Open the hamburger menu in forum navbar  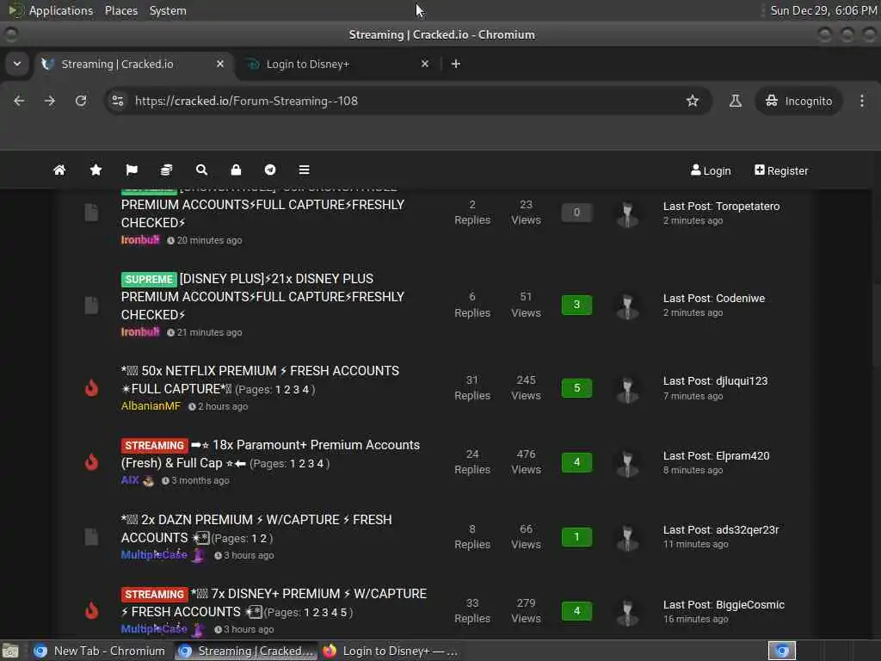point(304,170)
